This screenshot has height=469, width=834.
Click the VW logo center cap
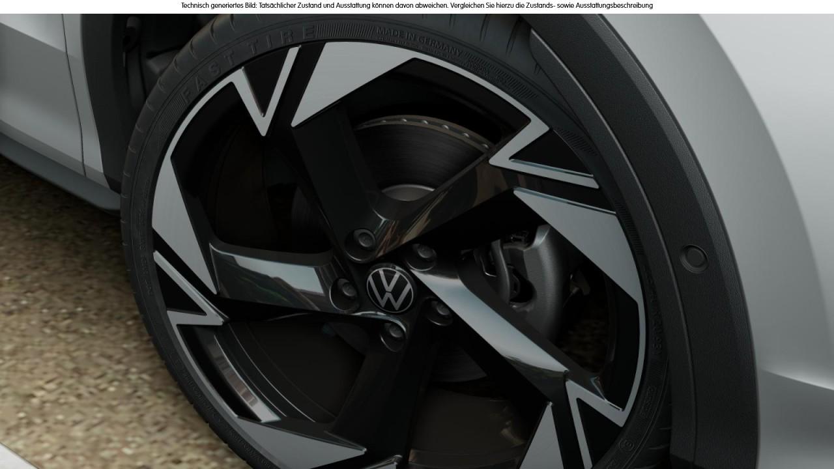390,288
